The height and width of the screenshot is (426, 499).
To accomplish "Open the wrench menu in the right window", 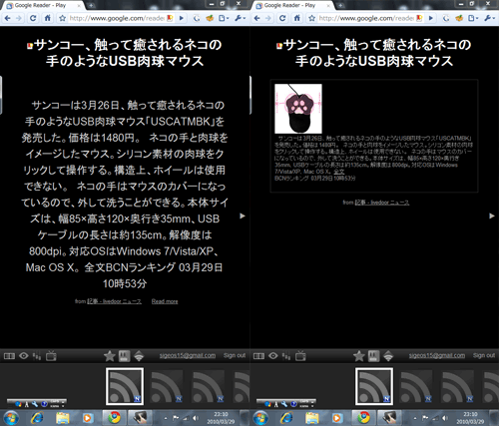I will pyautogui.click(x=489, y=18).
